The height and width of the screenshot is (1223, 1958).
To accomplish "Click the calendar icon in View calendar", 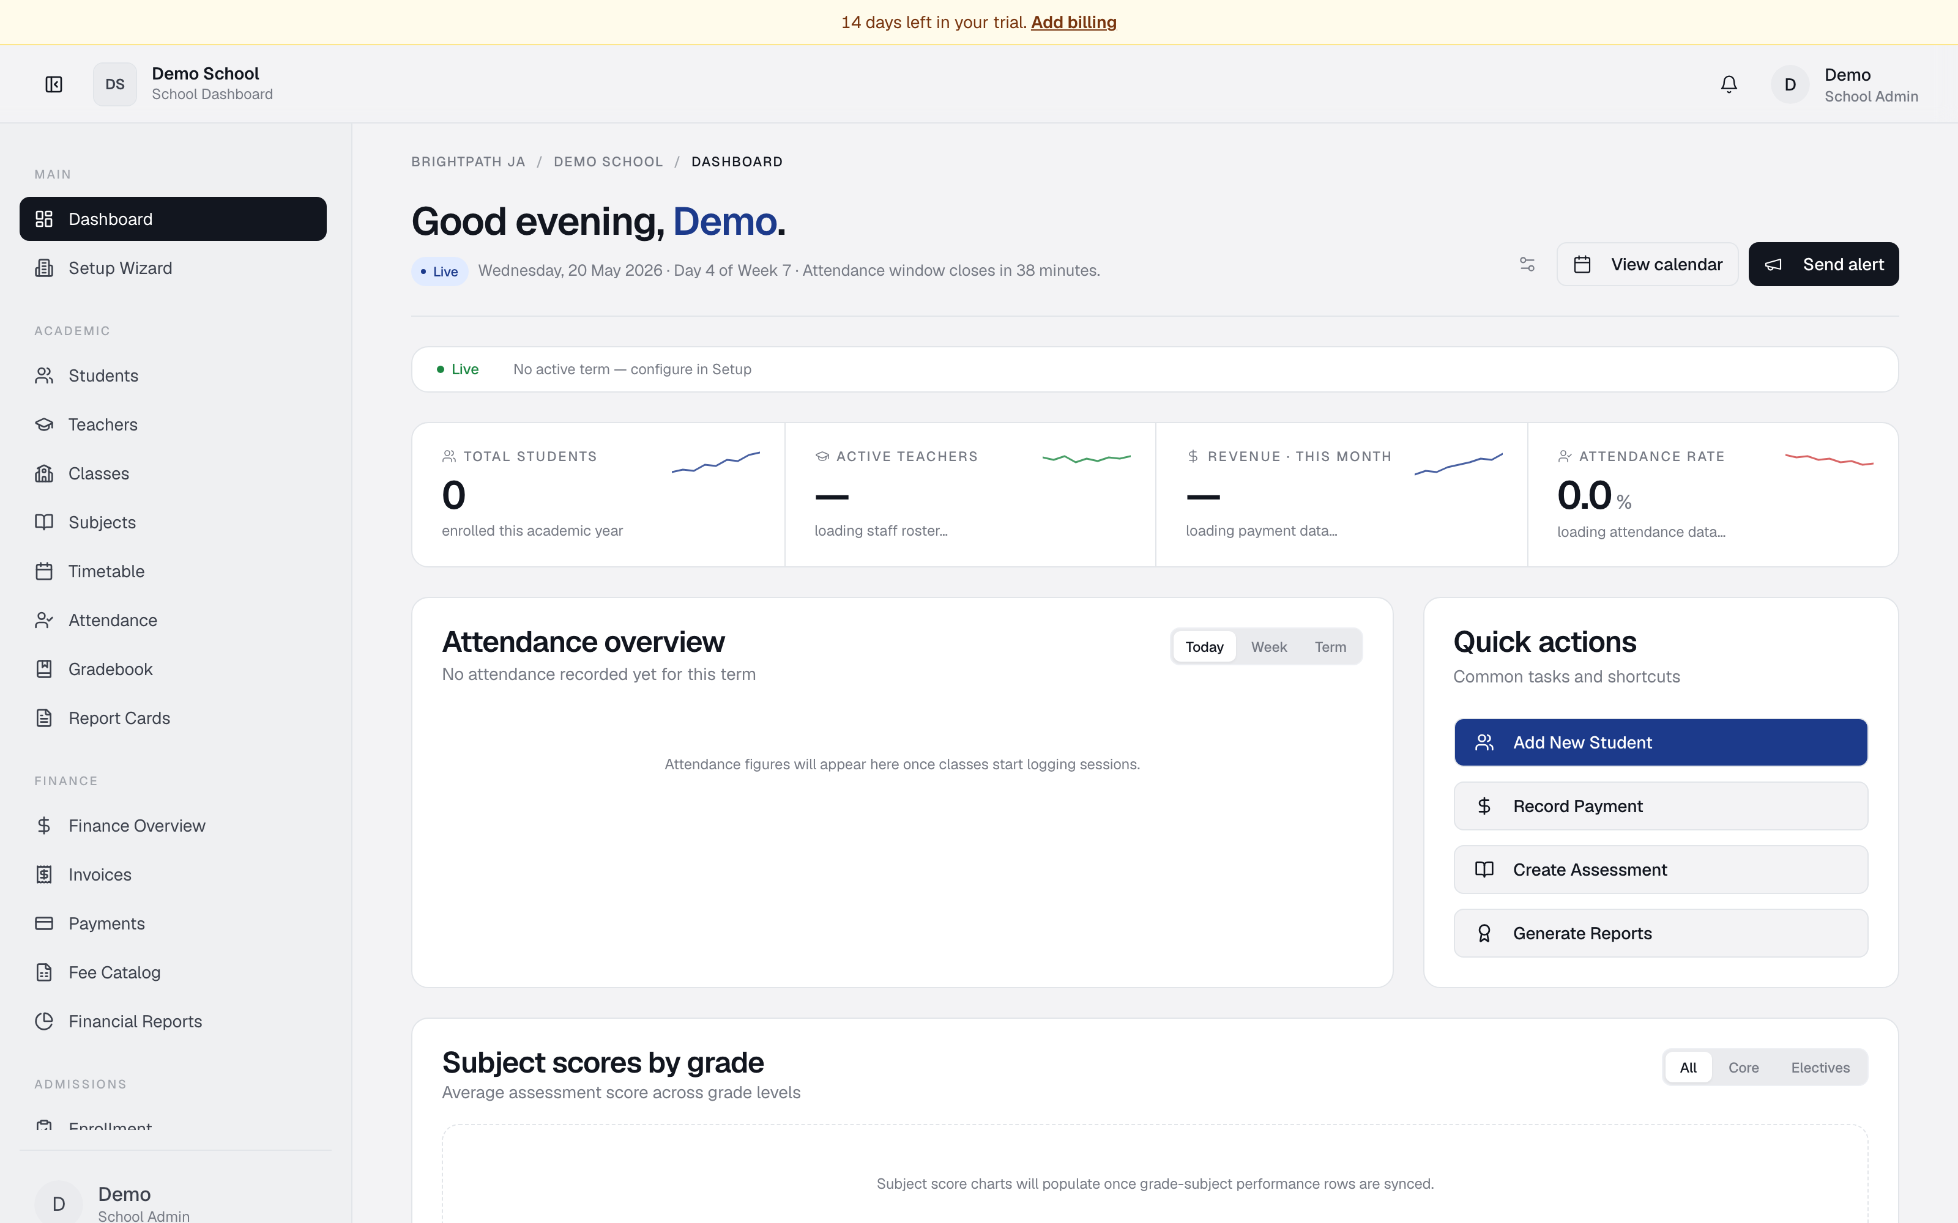I will 1582,265.
